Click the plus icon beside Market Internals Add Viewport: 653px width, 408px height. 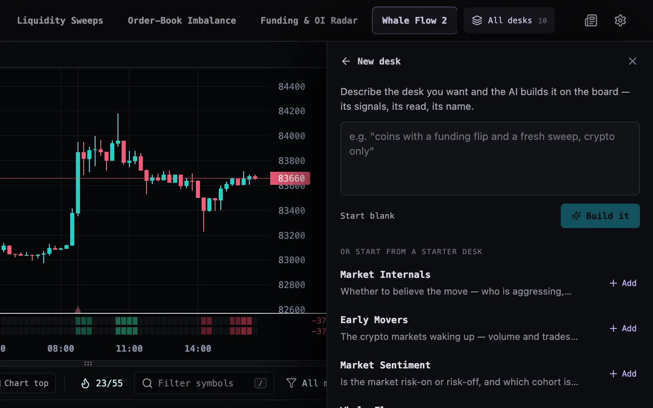click(x=613, y=283)
